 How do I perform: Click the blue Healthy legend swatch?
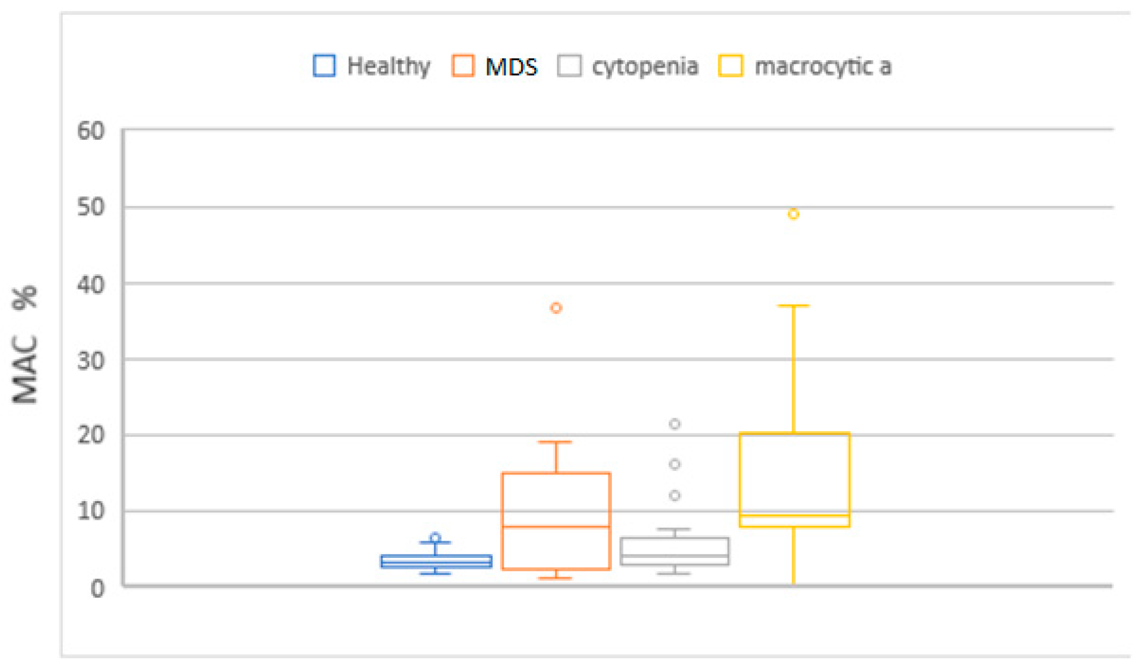pyautogui.click(x=324, y=66)
